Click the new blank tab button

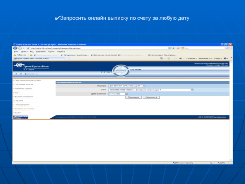[x=67, y=59]
